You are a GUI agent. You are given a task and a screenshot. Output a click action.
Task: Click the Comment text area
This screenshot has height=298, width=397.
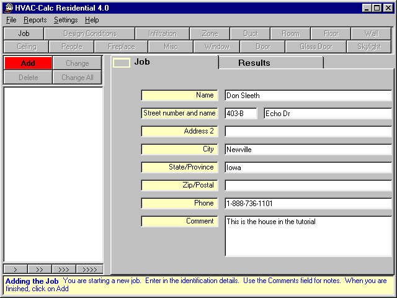click(x=308, y=236)
